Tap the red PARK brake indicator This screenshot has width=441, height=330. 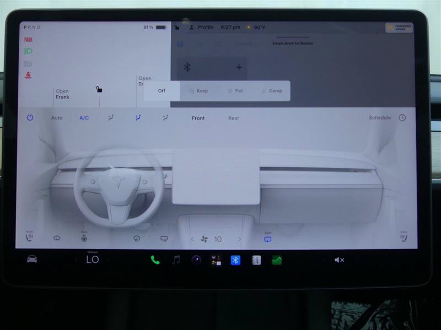[29, 40]
